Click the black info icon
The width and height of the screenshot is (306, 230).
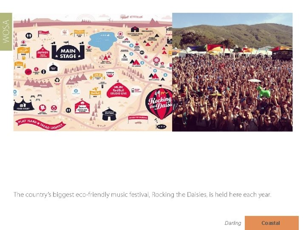coord(44,72)
